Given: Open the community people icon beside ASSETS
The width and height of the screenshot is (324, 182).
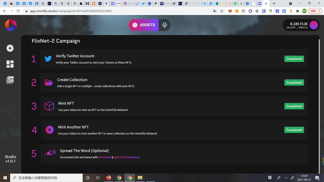Looking at the screenshot, I should [x=164, y=25].
